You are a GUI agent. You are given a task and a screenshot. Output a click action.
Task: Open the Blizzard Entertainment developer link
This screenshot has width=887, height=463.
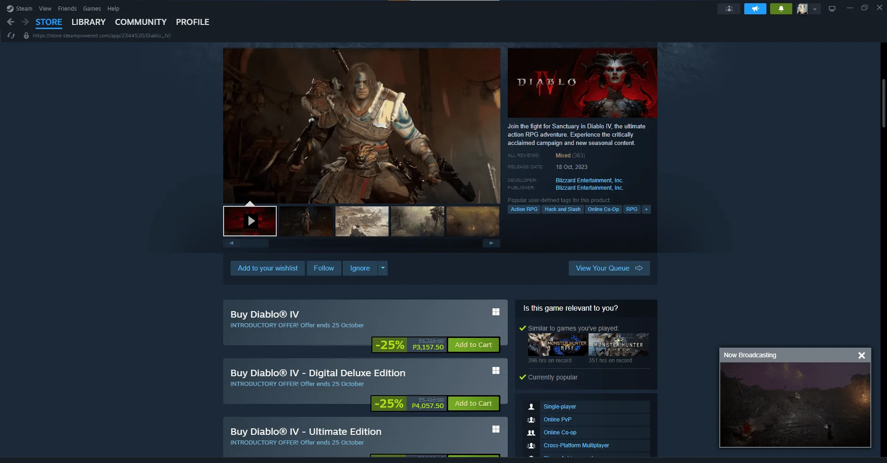pyautogui.click(x=589, y=180)
